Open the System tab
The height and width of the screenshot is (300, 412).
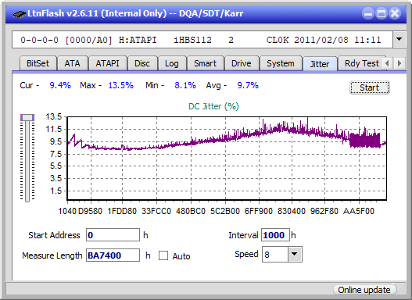point(281,63)
